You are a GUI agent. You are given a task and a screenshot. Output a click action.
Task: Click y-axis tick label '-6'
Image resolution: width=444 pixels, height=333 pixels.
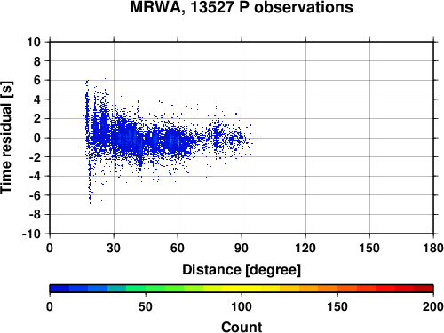(x=35, y=195)
